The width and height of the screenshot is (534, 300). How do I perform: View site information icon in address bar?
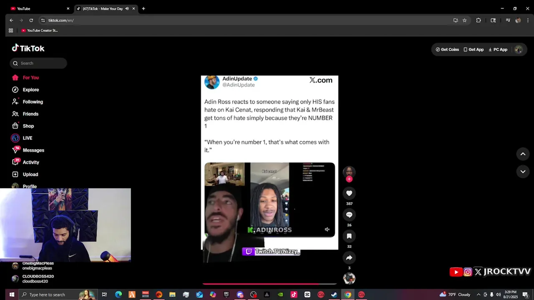coord(43,20)
